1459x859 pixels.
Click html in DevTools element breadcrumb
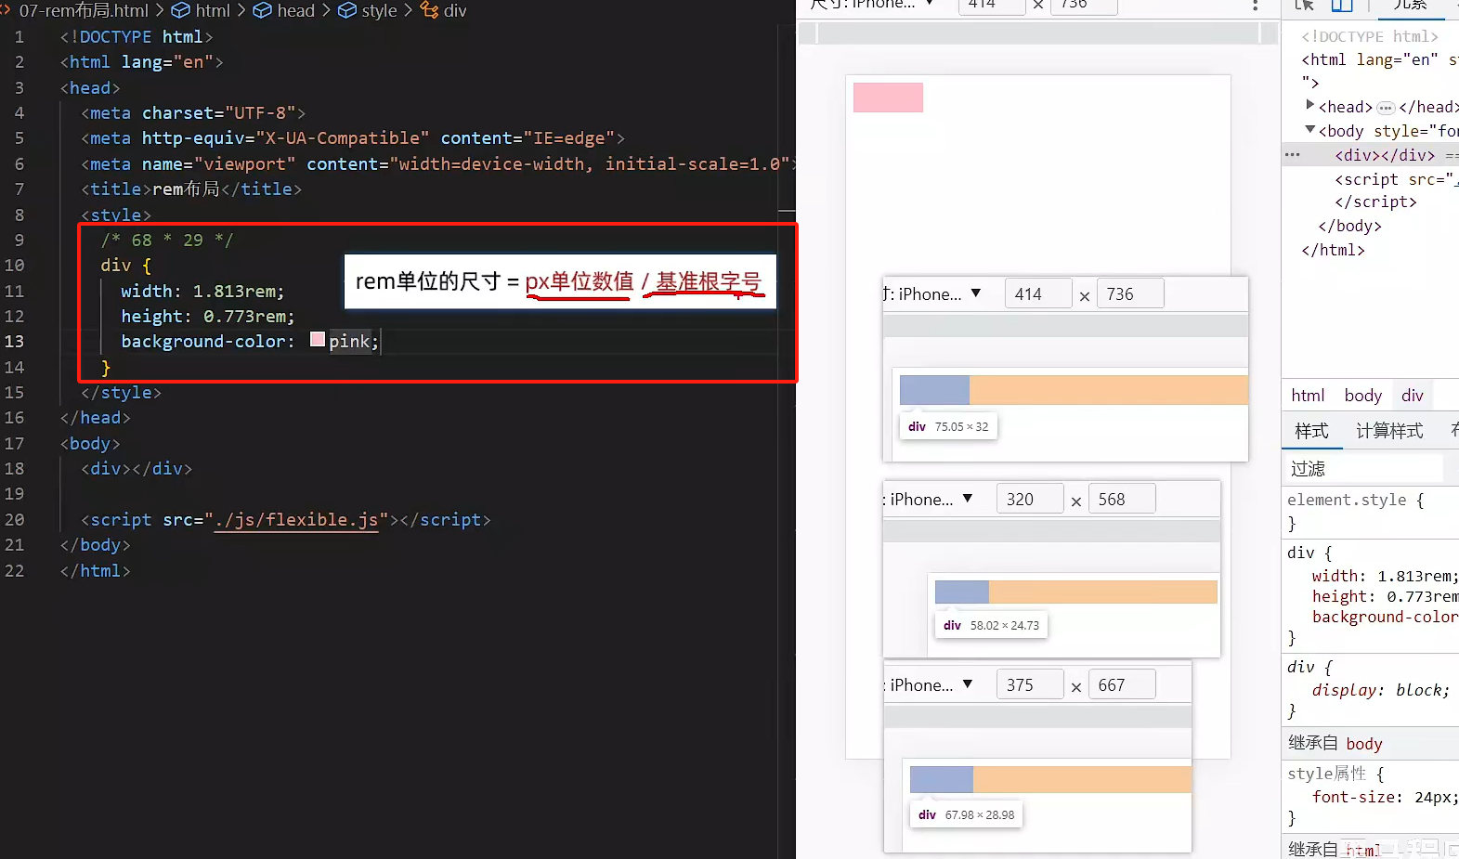1308,396
